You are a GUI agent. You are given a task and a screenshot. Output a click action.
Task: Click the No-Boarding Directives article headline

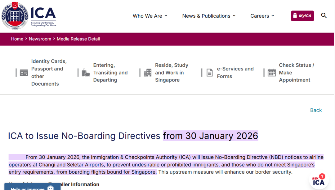coord(133,136)
